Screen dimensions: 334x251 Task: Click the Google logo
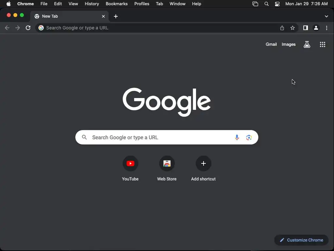click(167, 102)
